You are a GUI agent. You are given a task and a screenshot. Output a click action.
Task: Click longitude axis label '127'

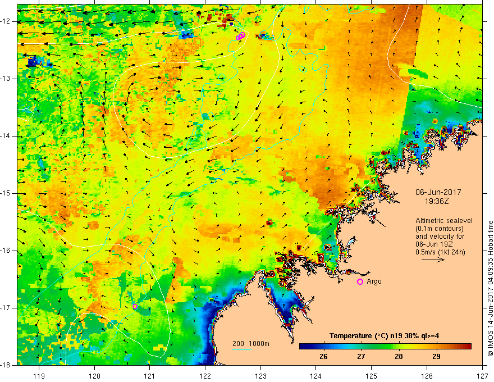coord(482,376)
